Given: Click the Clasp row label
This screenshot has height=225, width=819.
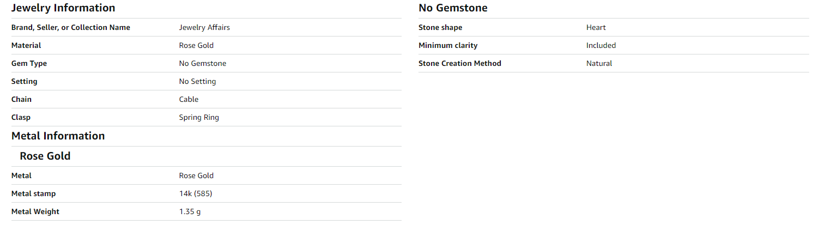Looking at the screenshot, I should pyautogui.click(x=21, y=117).
